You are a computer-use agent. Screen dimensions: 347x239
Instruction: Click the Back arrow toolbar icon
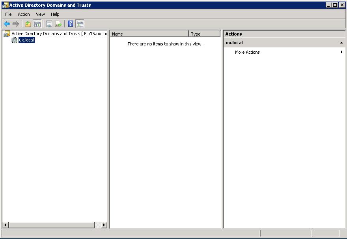7,24
